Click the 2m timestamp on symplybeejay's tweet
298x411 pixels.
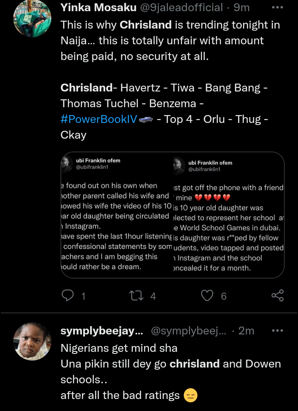point(247,331)
